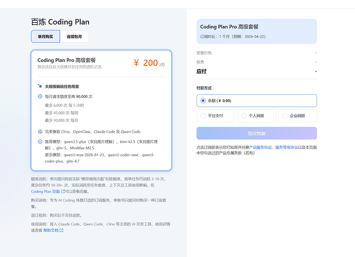Image resolution: width=355 pixels, height=257 pixels.
Task: Click the ¥200 monthly price label
Action: 149,63
